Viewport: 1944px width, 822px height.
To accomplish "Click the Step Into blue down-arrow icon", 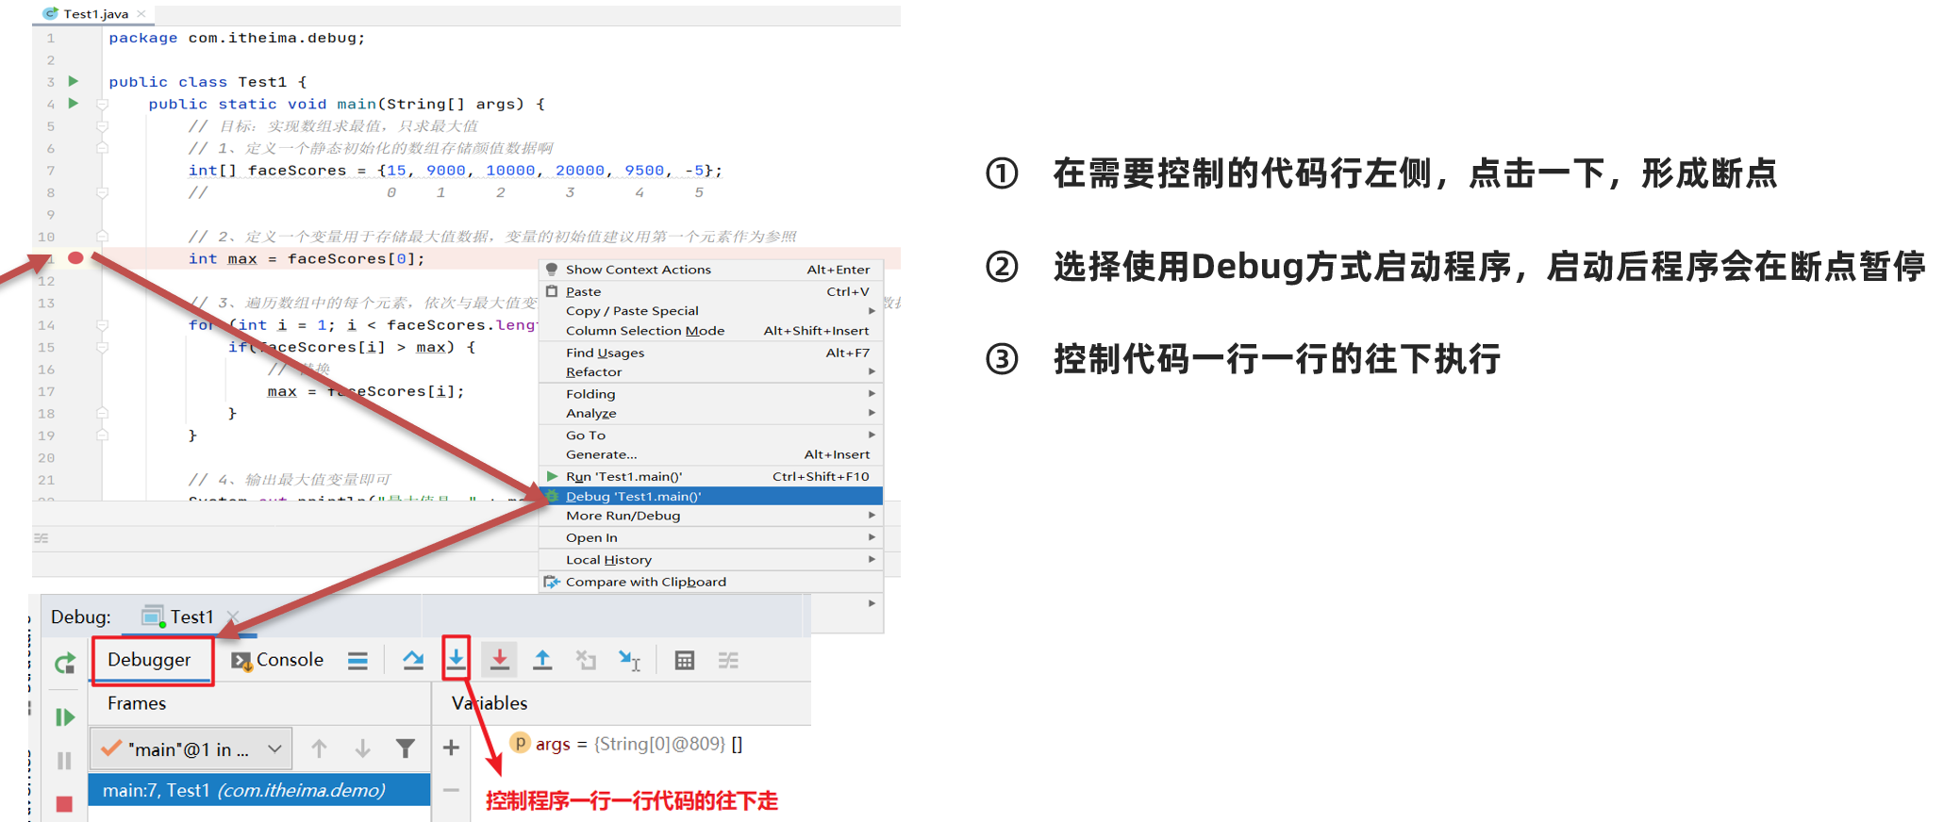I will (x=456, y=659).
